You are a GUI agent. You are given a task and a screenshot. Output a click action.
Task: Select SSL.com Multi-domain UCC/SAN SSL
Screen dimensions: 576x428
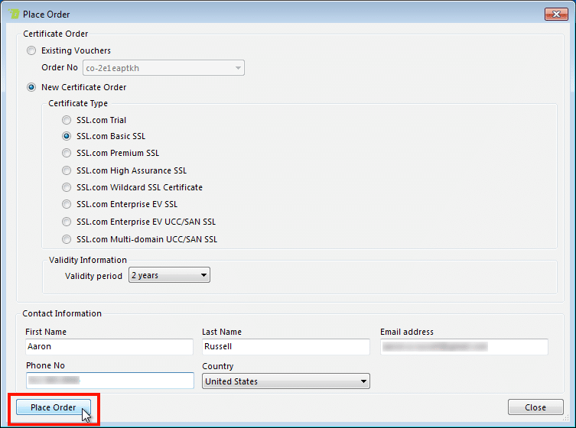pyautogui.click(x=67, y=239)
